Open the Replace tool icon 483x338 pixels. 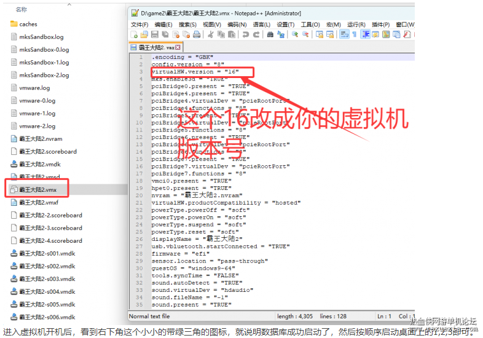[281, 34]
